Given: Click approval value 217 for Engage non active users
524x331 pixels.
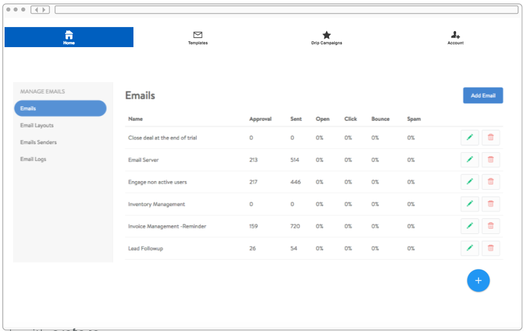Looking at the screenshot, I should click(253, 182).
